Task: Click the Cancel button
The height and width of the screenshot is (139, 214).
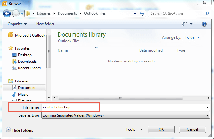Action: click(192, 129)
